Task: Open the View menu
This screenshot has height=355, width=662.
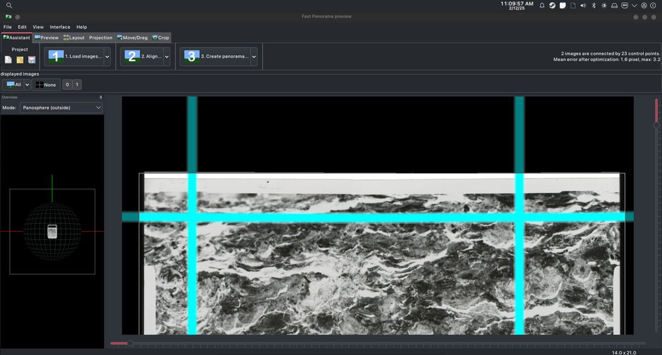Action: click(x=38, y=27)
